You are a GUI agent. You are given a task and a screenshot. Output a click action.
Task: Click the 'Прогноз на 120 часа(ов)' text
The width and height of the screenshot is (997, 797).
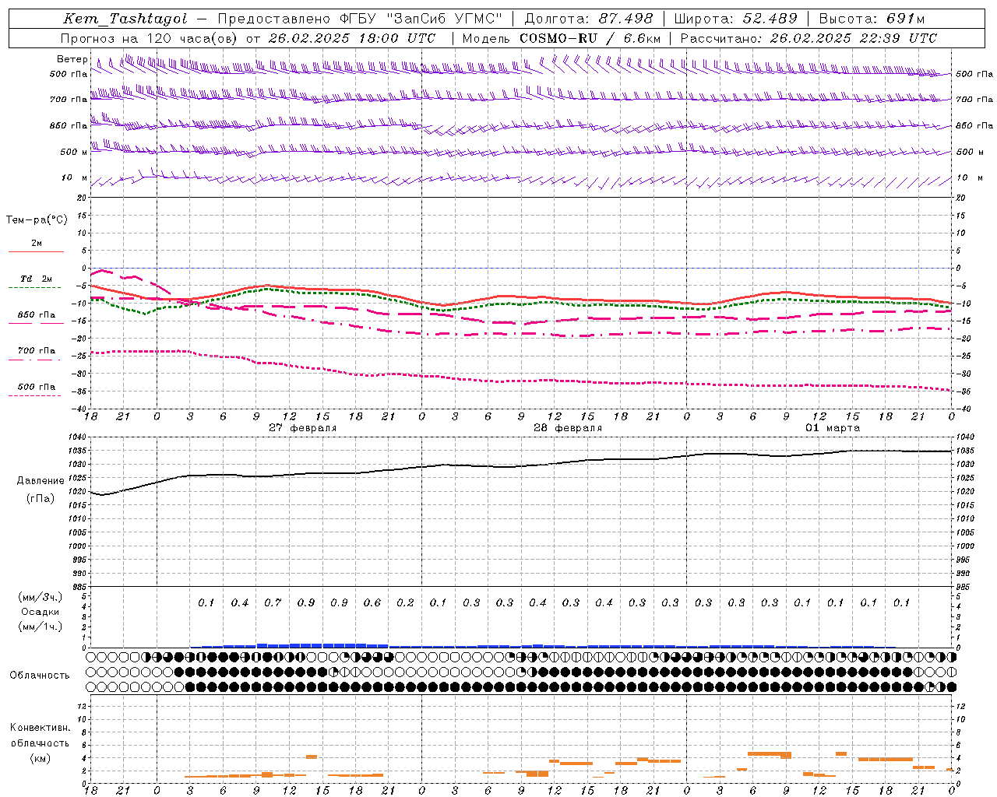click(150, 38)
